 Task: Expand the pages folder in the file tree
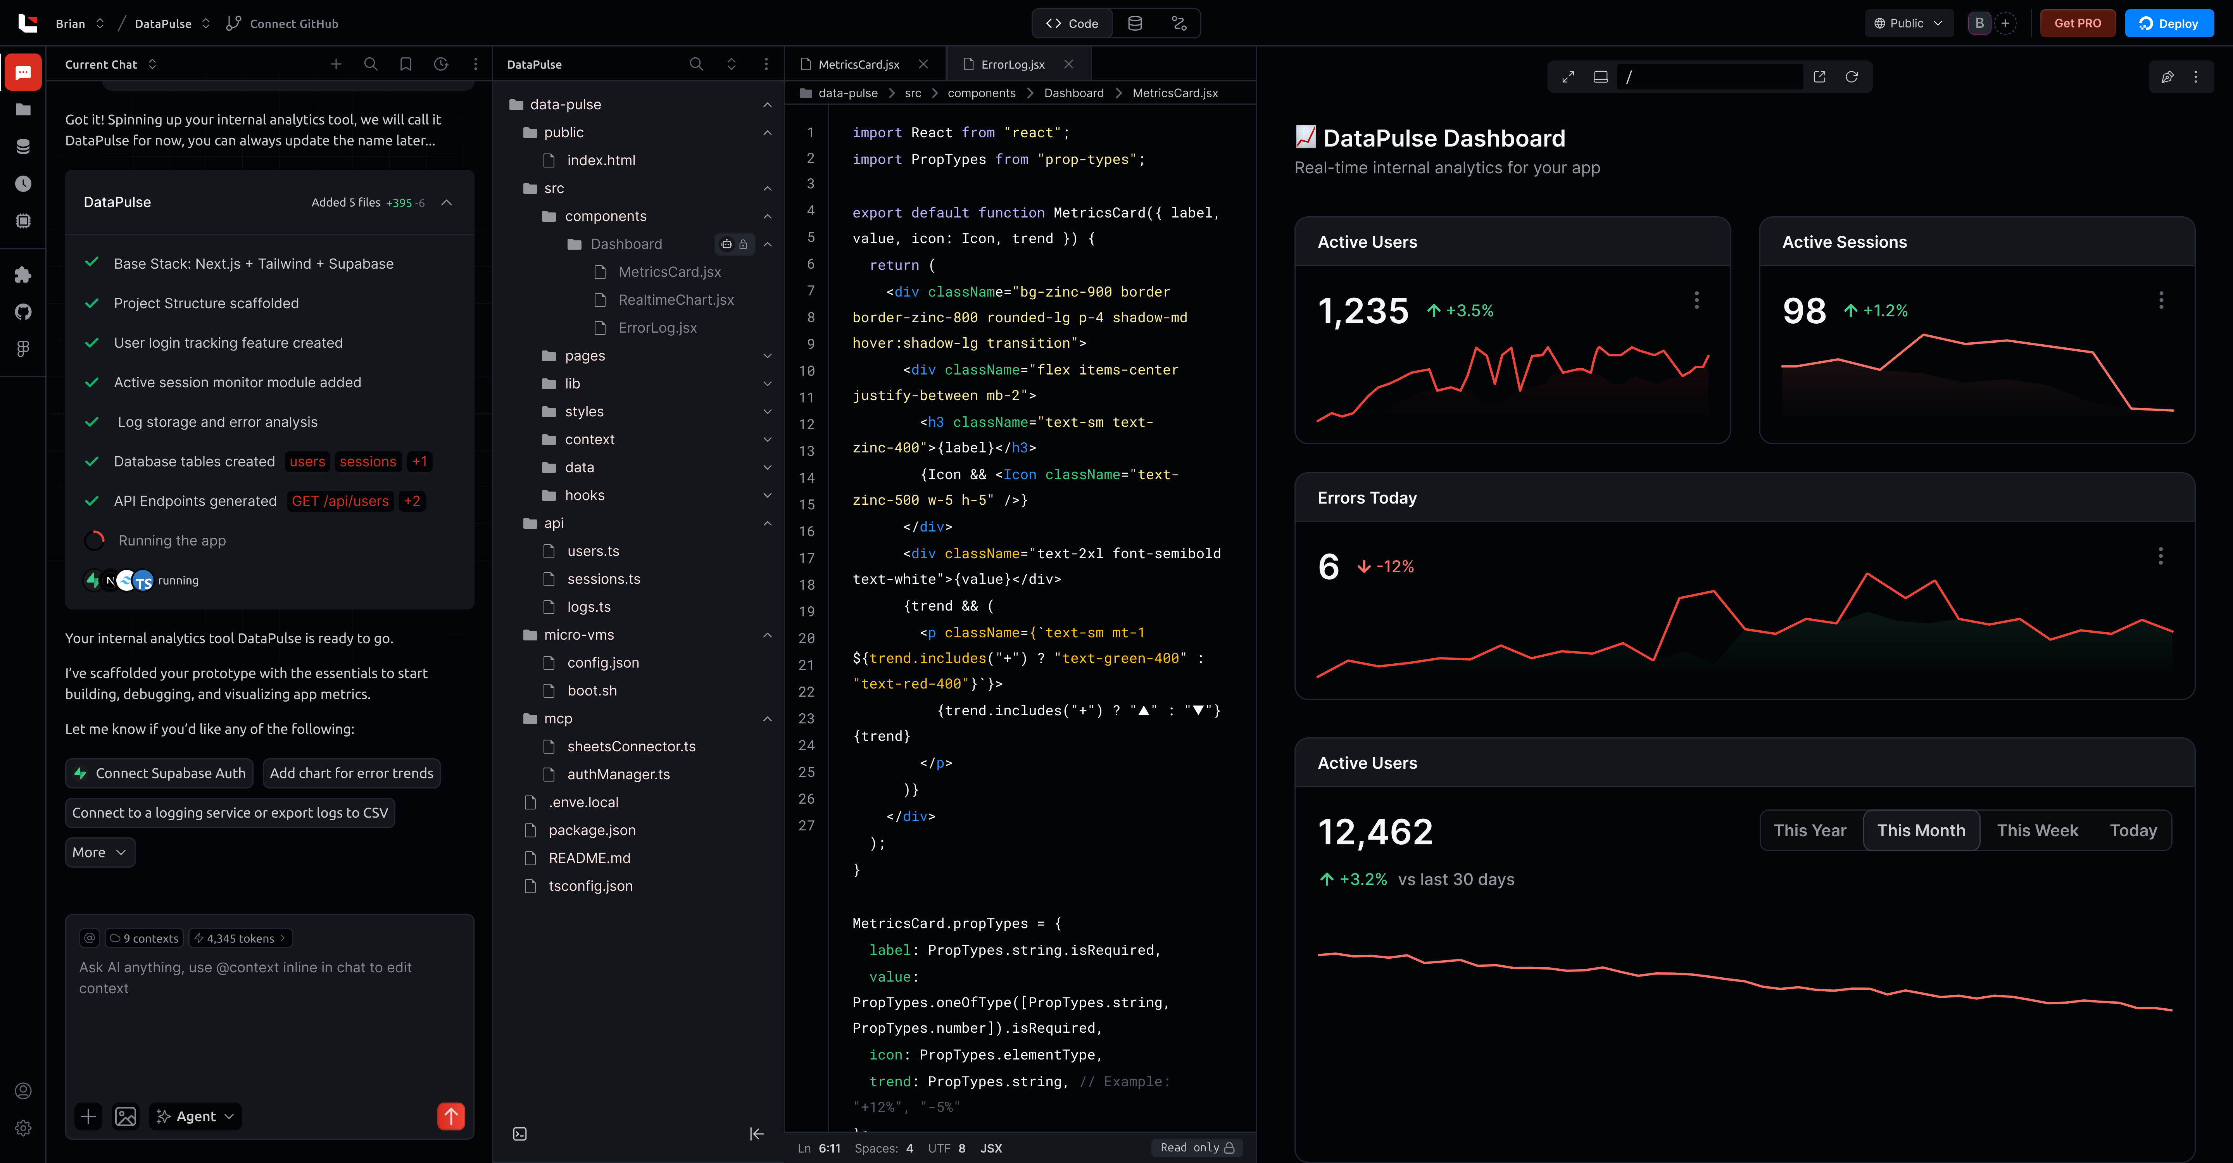coord(766,355)
